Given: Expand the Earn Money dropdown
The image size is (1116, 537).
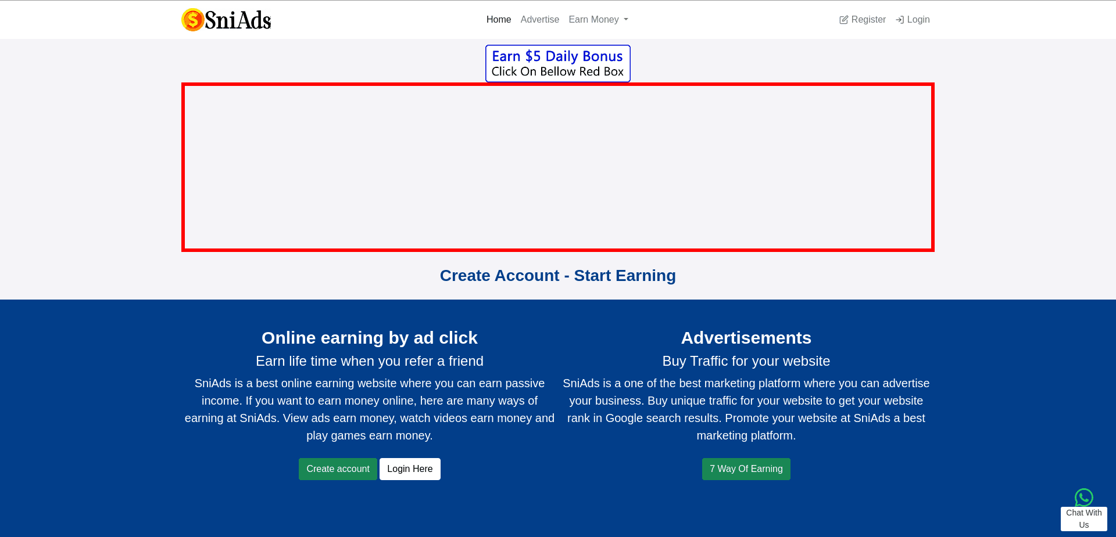Looking at the screenshot, I should [x=598, y=19].
